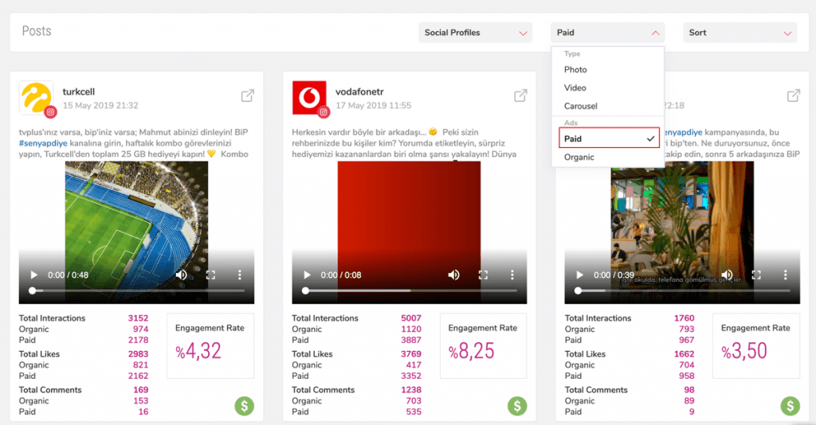This screenshot has height=425, width=816.
Task: Click Instagram badge on vodafonetr avatar
Action: [324, 111]
